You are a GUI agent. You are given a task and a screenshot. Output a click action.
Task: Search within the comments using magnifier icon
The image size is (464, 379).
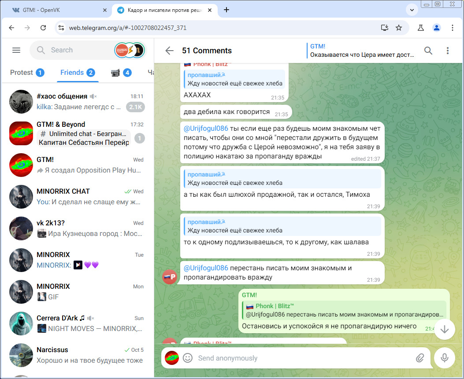pyautogui.click(x=428, y=51)
